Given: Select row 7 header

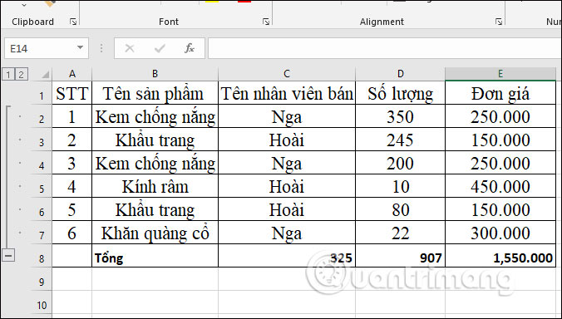Looking at the screenshot, I should (42, 233).
